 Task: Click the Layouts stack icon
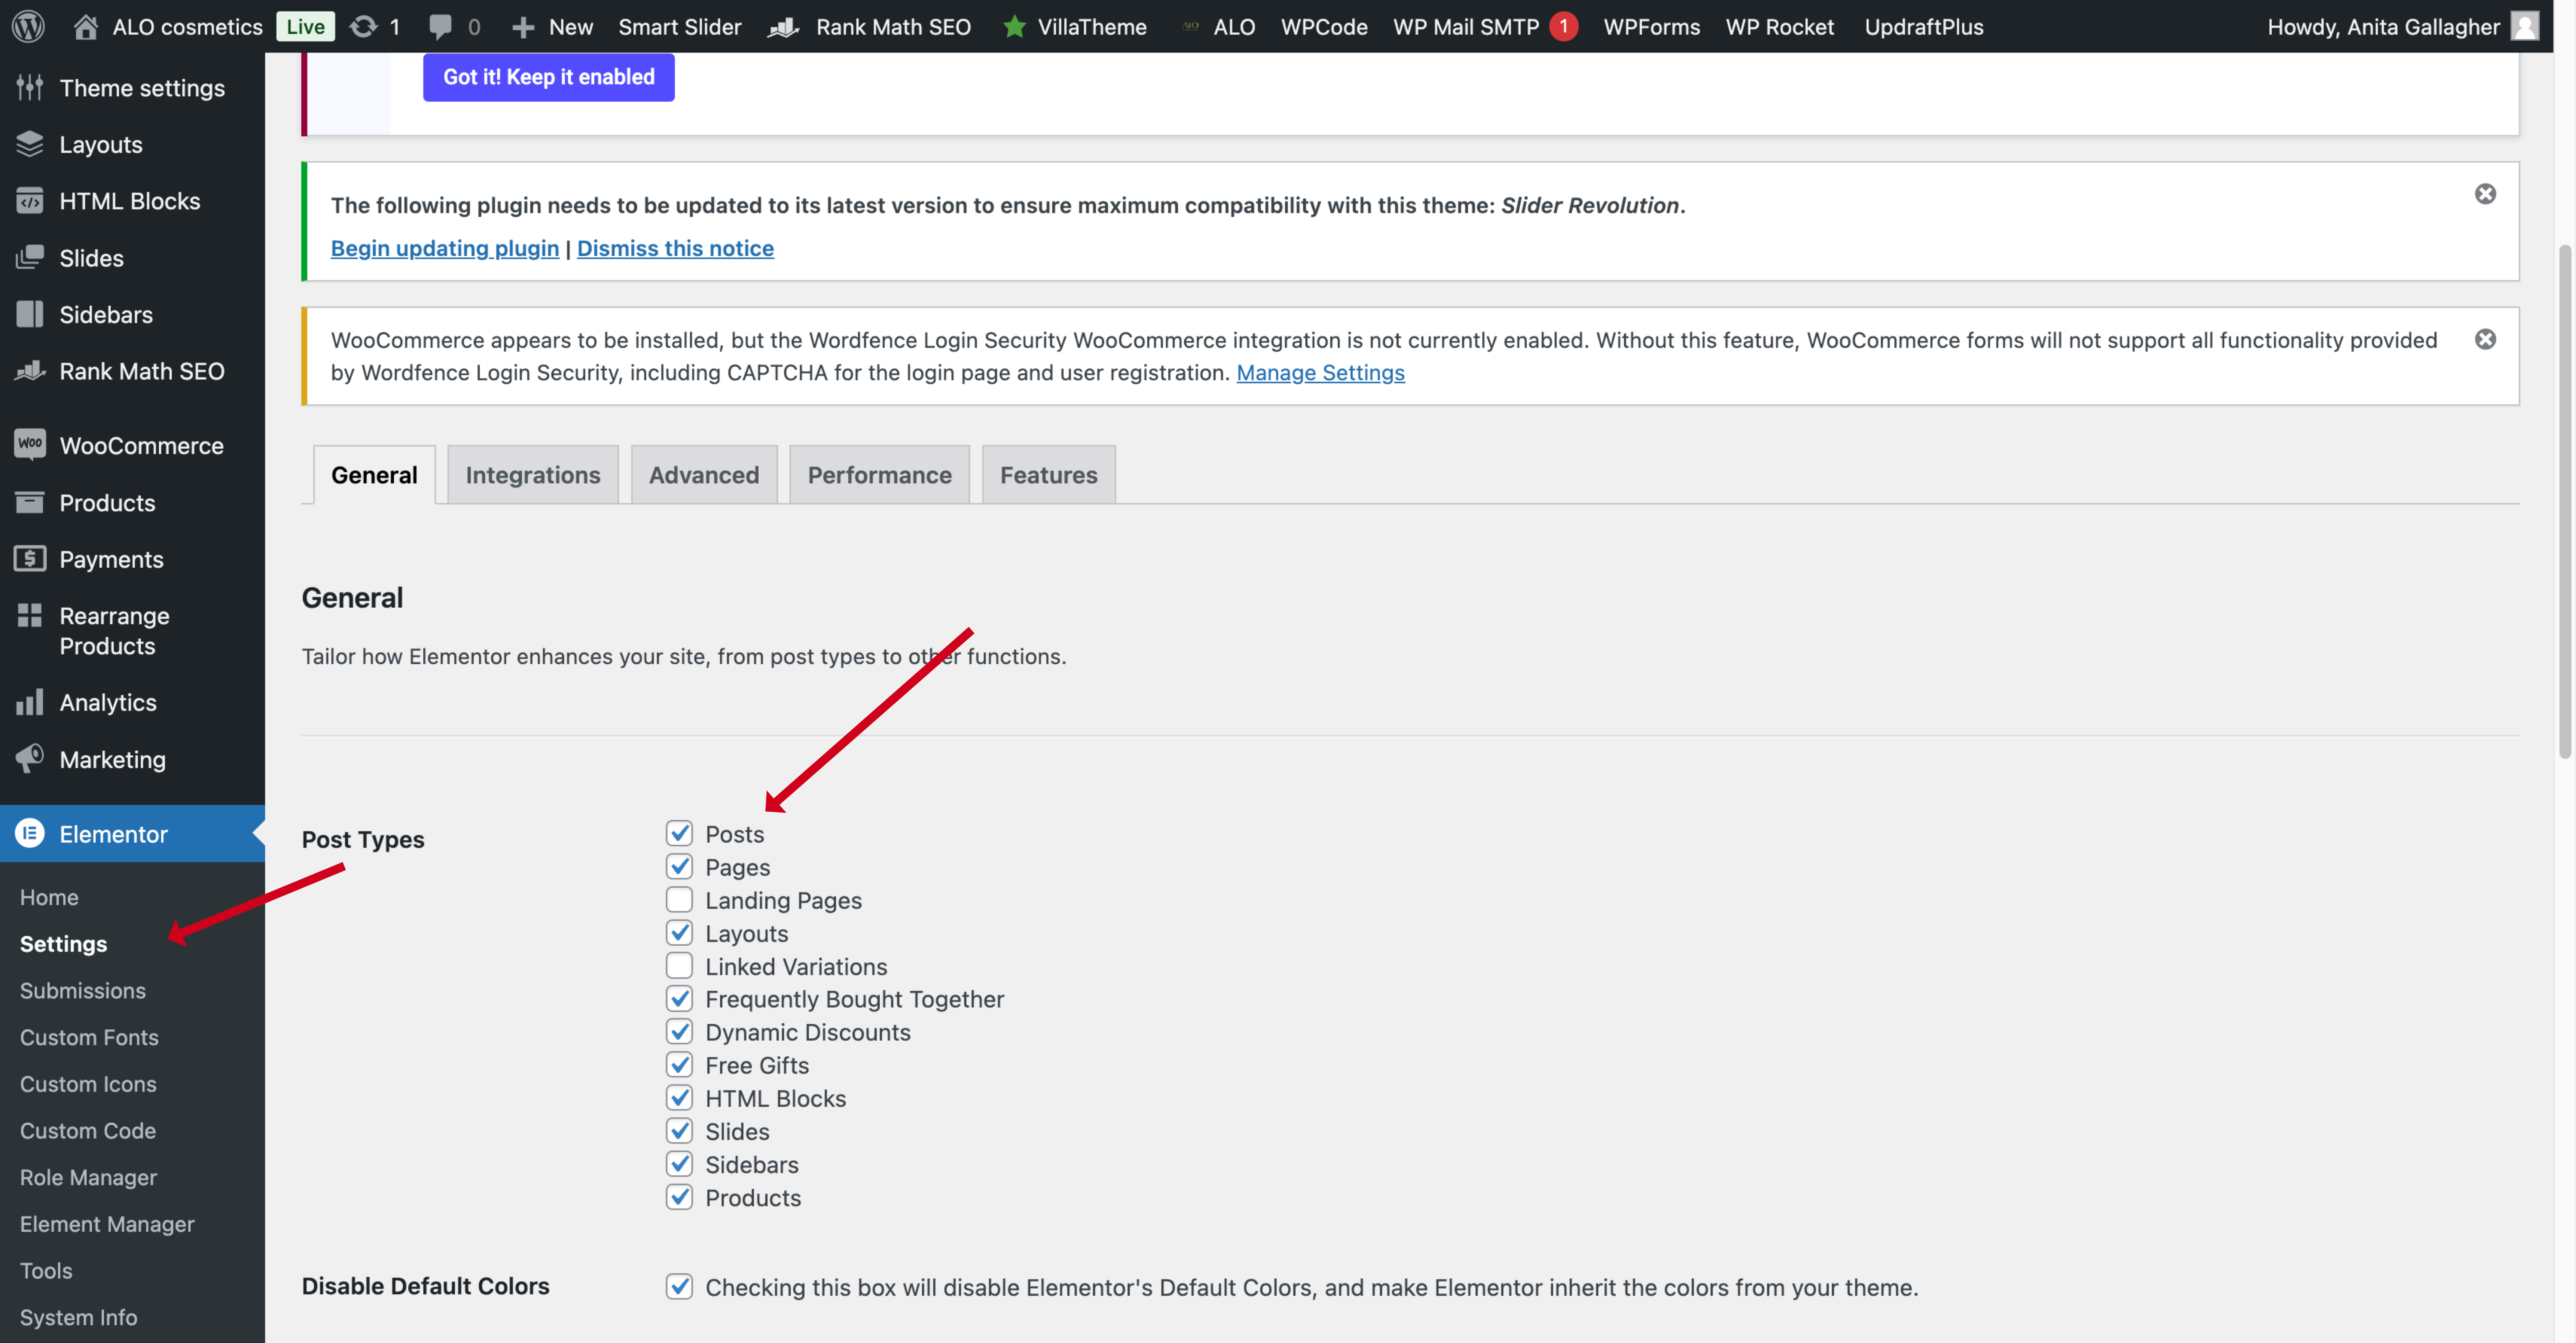pos(30,144)
